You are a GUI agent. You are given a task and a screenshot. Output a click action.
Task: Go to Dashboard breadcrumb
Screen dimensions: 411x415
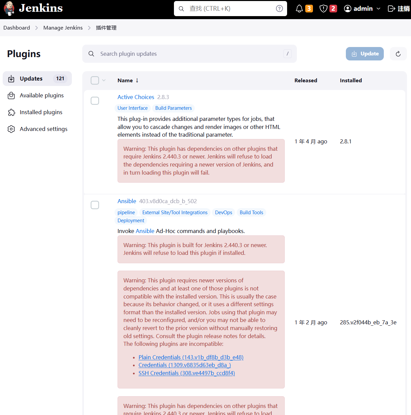click(x=16, y=28)
